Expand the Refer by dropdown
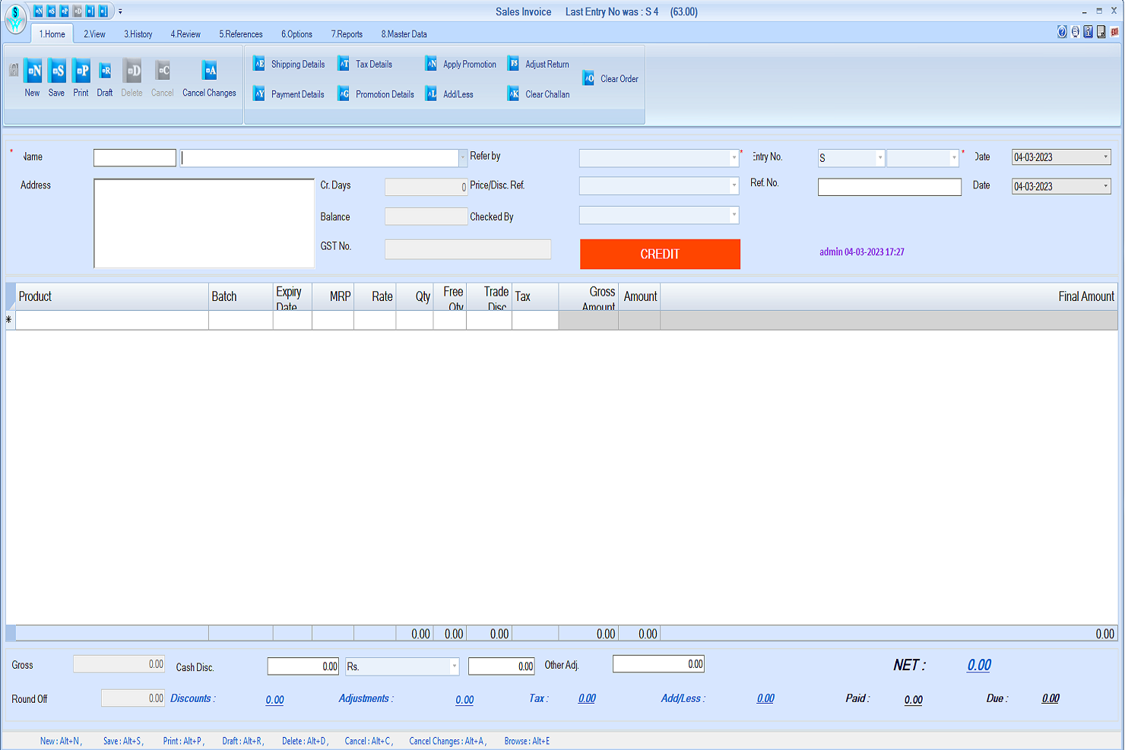Viewport: 1125px width, 750px height. 734,158
